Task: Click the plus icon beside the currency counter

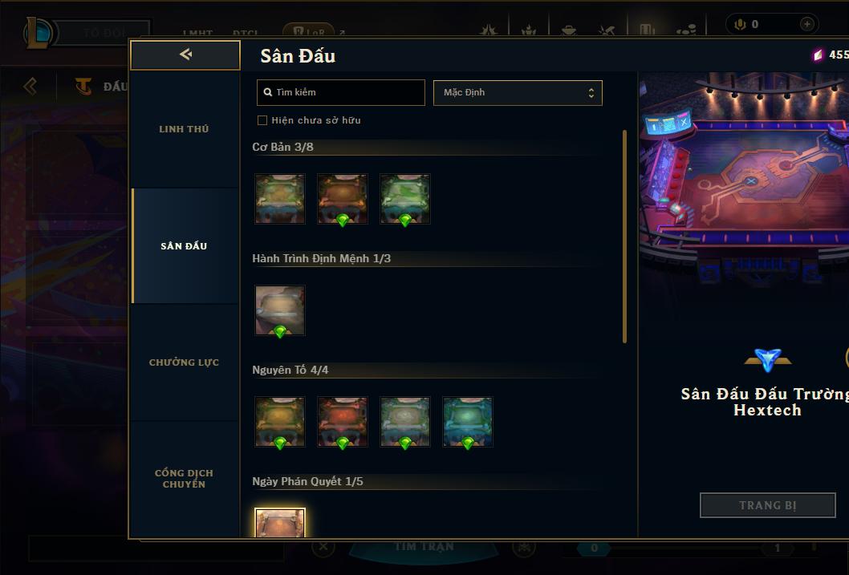Action: click(x=806, y=24)
